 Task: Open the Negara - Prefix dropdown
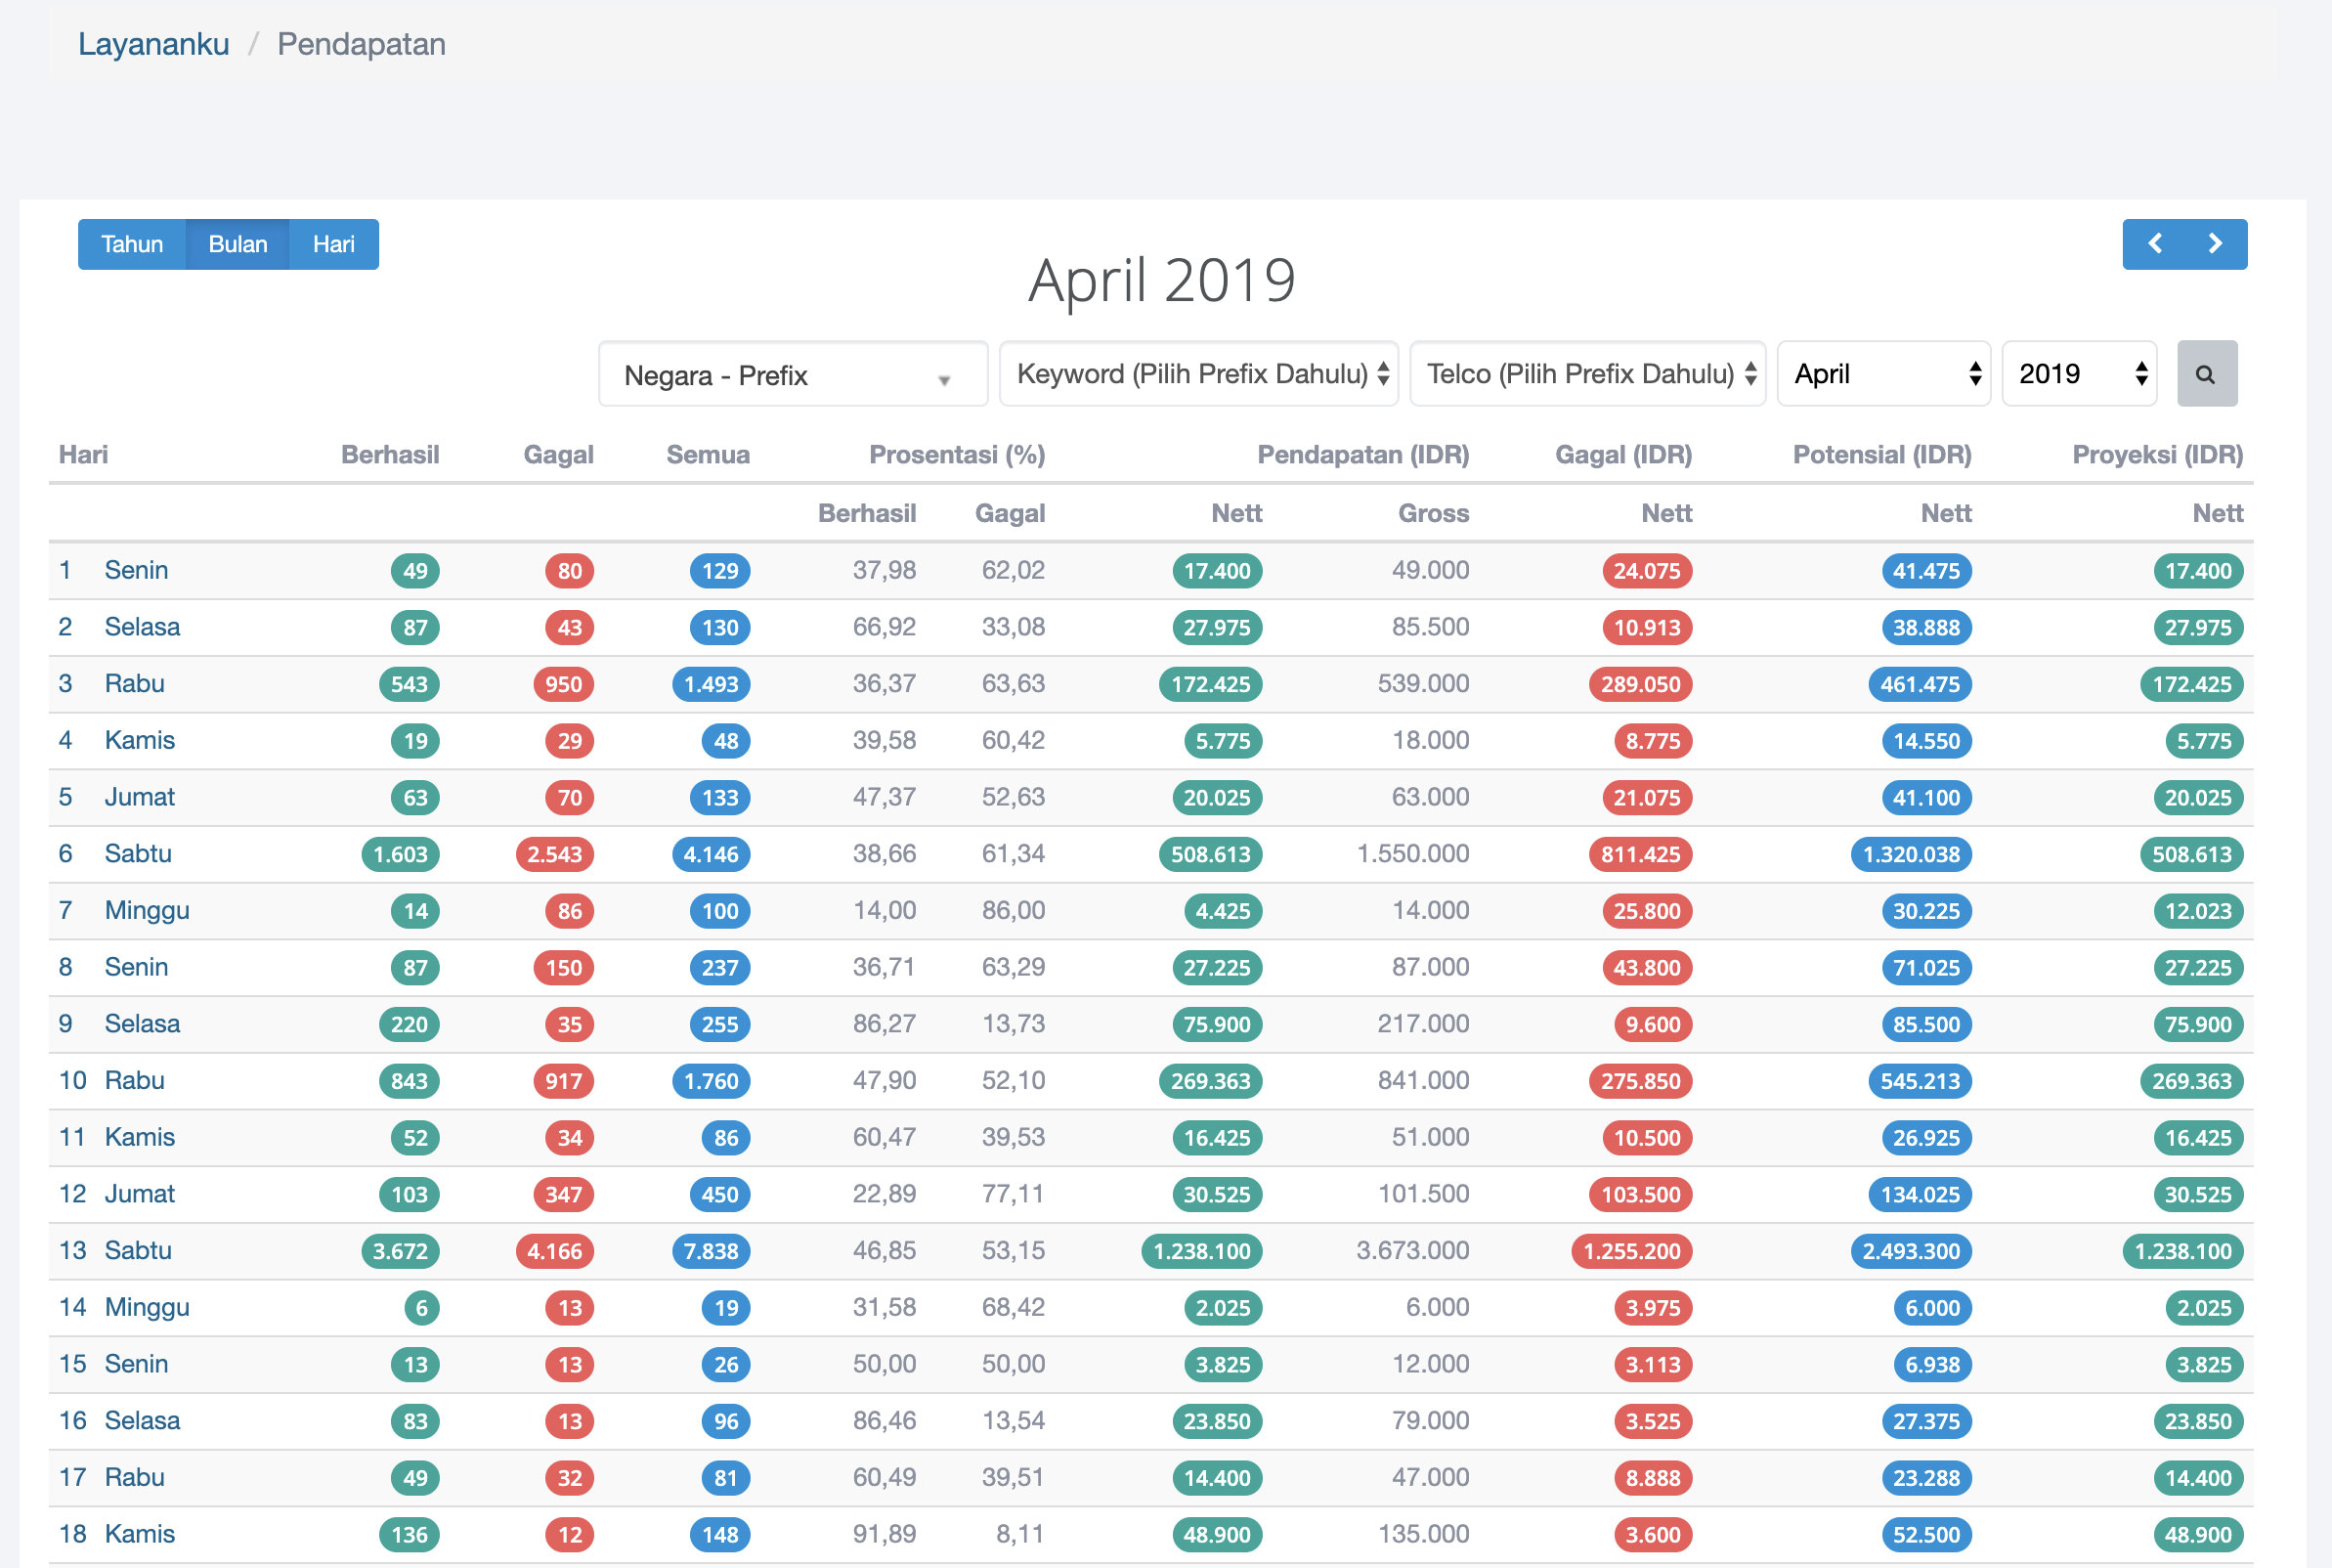click(792, 375)
